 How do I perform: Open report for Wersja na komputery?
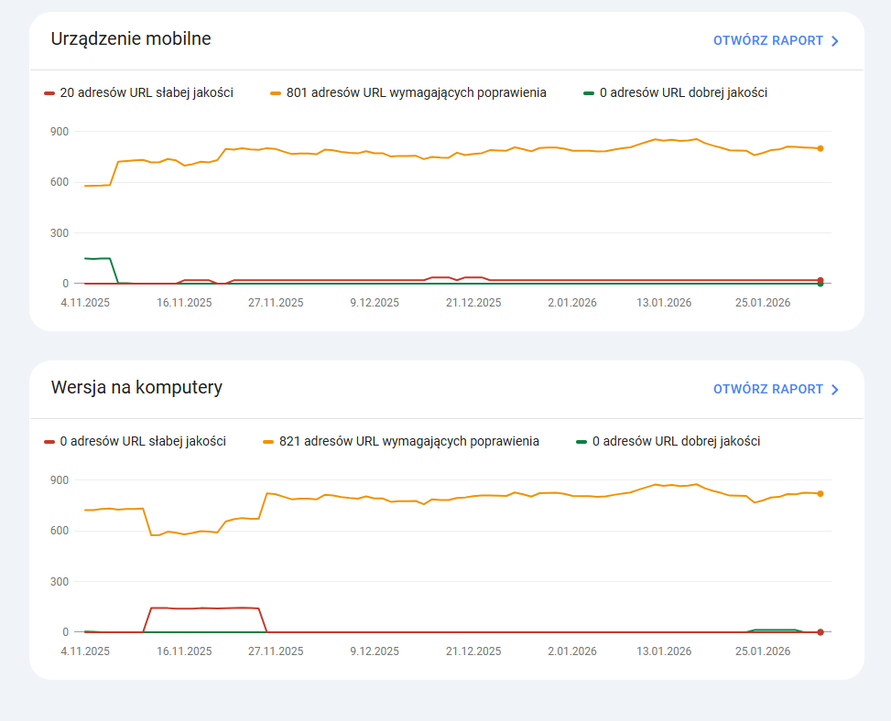coord(767,390)
